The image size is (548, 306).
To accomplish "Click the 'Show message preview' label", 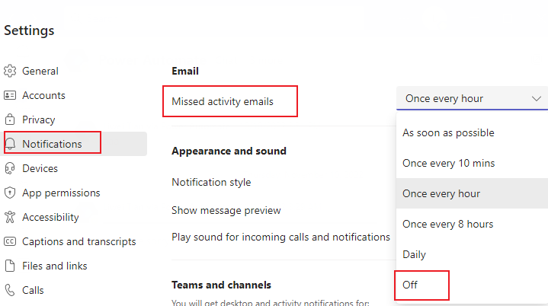I will click(x=226, y=210).
